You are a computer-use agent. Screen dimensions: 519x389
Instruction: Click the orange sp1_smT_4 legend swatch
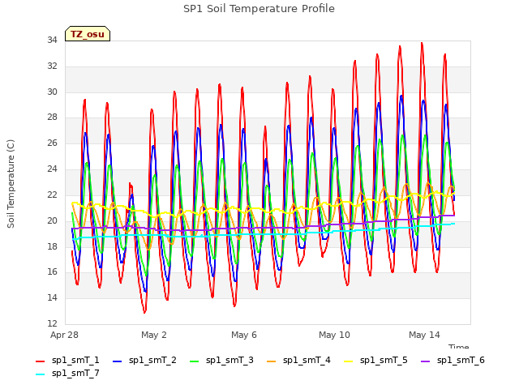tap(271, 361)
